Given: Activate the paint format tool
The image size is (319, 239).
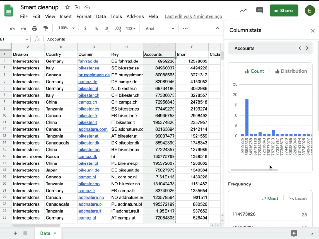Looking at the screenshot, I should pyautogui.click(x=46, y=29).
